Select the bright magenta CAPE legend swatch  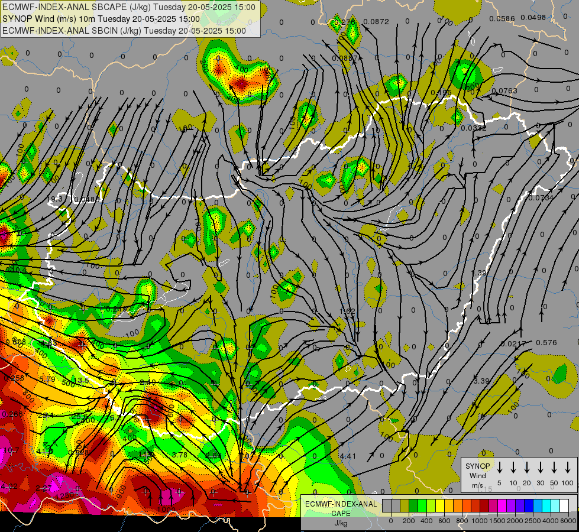(502, 506)
